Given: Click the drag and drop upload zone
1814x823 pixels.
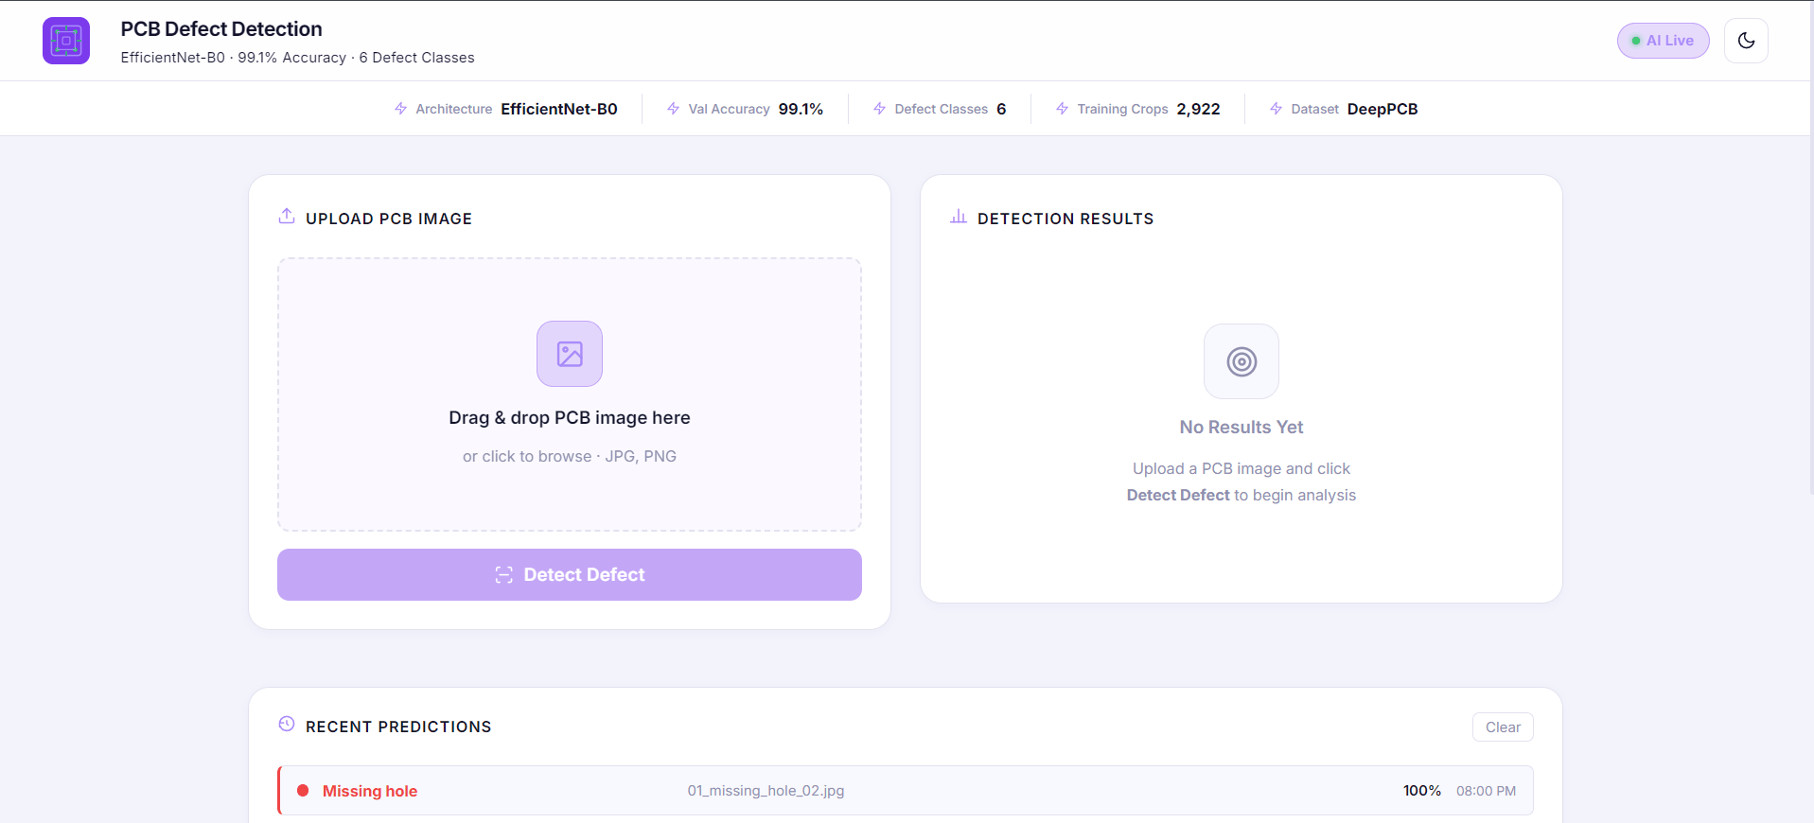Looking at the screenshot, I should click(570, 394).
